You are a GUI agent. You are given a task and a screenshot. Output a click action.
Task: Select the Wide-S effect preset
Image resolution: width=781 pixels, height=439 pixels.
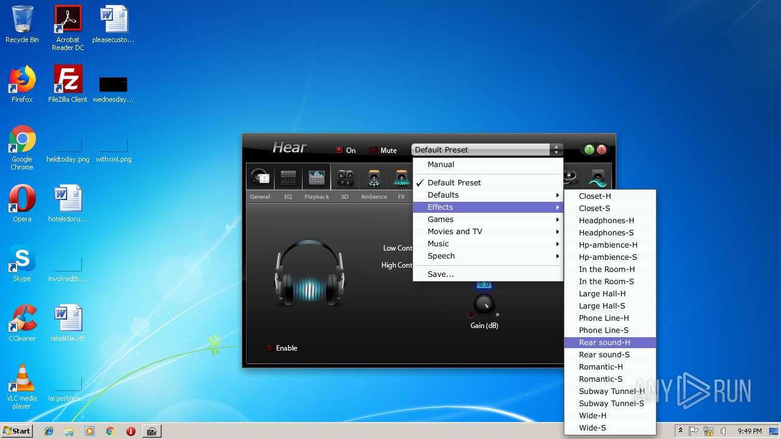point(610,428)
